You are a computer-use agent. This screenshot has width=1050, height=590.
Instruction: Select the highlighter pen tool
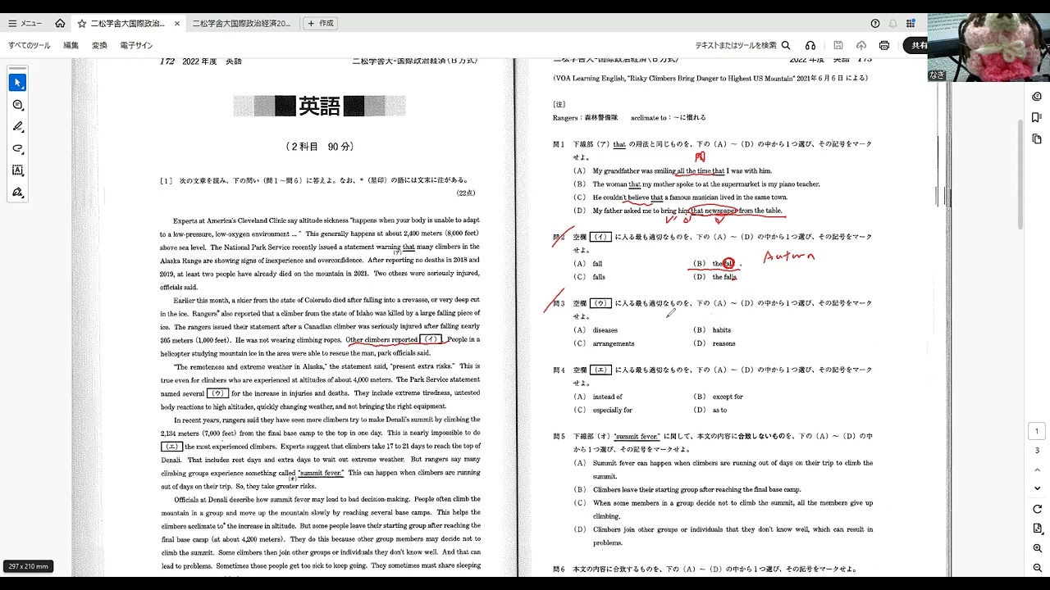(17, 127)
